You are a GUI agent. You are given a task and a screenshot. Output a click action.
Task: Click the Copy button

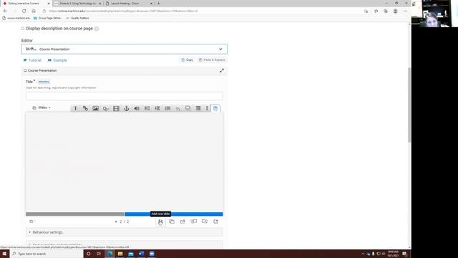click(187, 60)
